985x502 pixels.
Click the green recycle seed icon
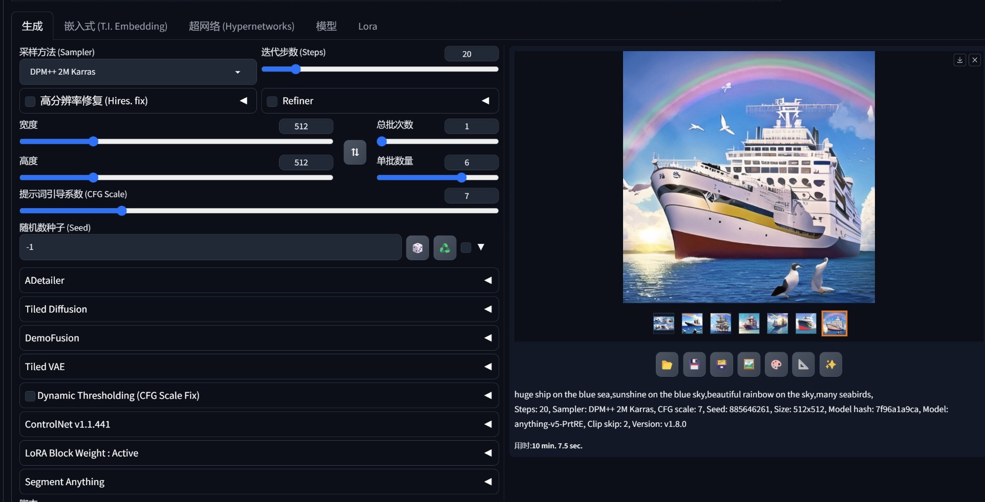tap(444, 248)
